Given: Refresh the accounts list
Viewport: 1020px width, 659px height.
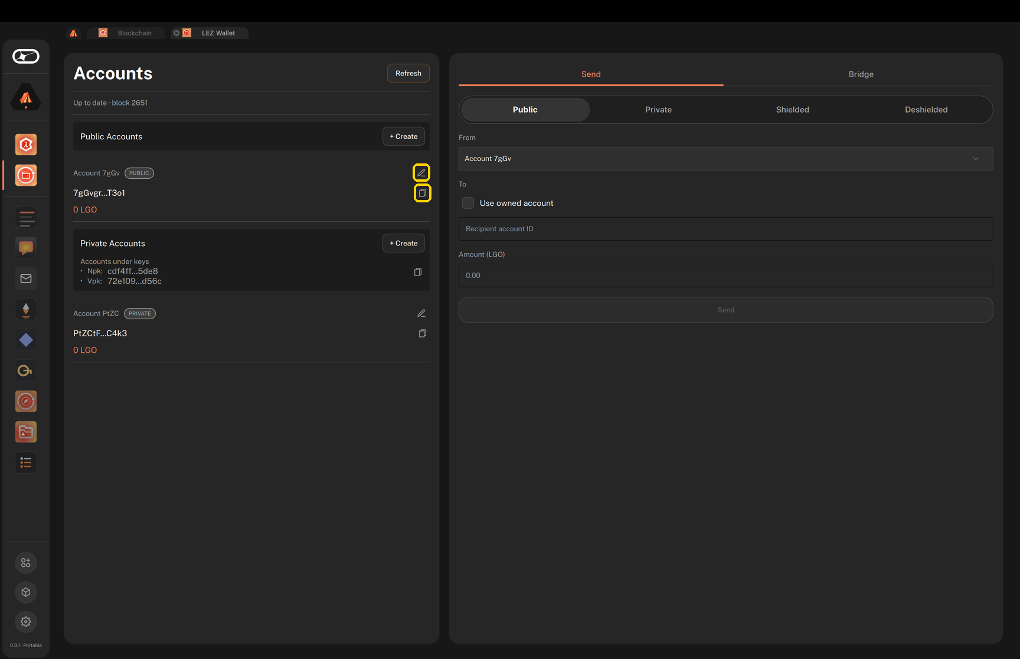Looking at the screenshot, I should 408,73.
